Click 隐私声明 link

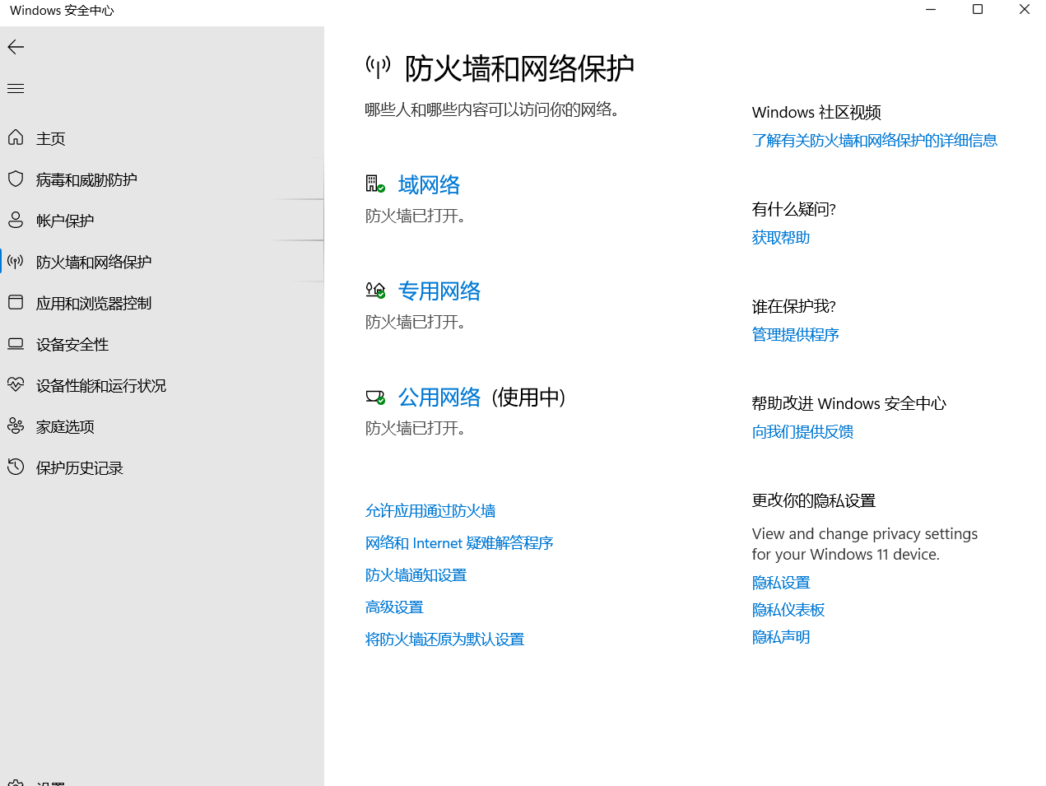click(781, 637)
